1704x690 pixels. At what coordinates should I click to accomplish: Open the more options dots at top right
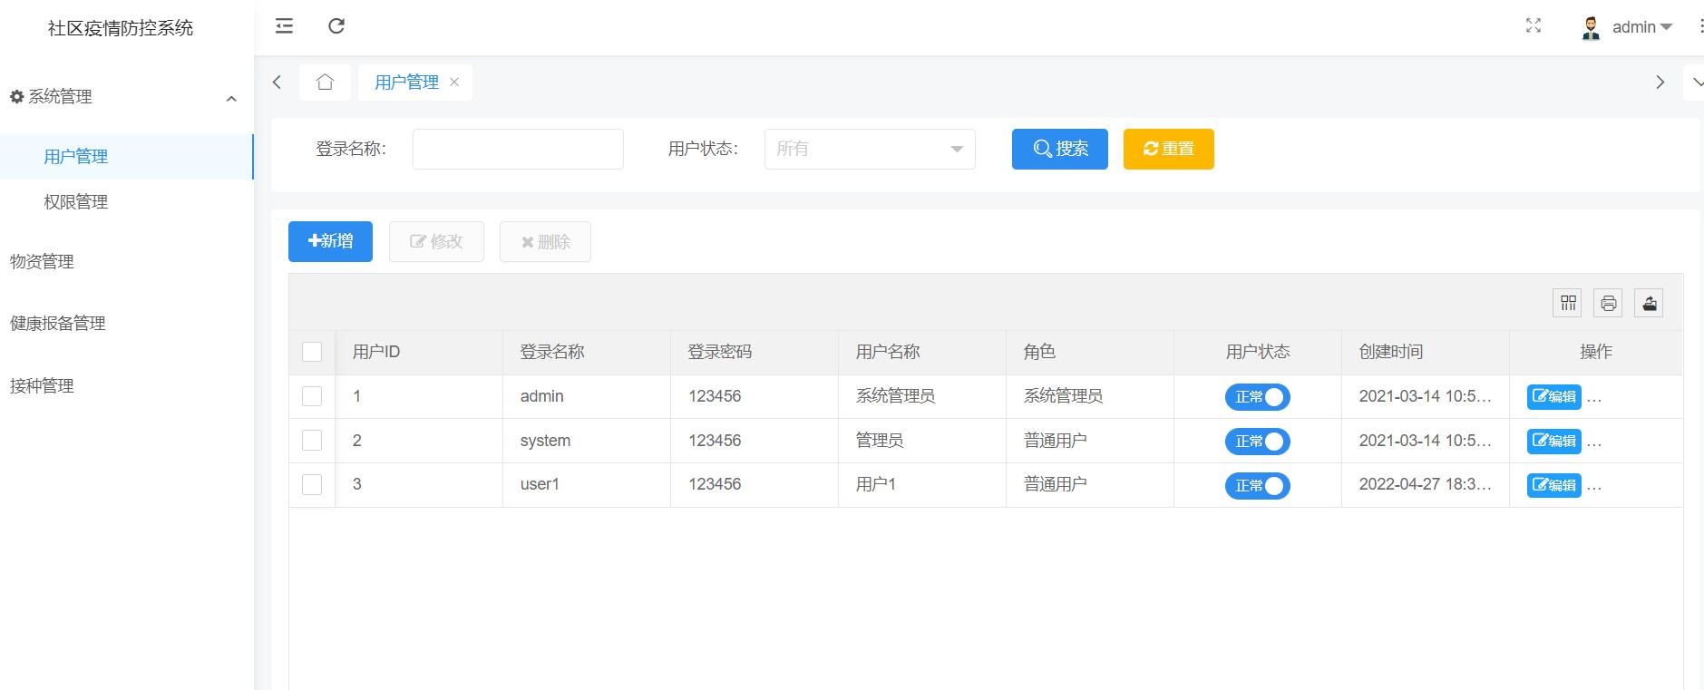[x=1699, y=27]
